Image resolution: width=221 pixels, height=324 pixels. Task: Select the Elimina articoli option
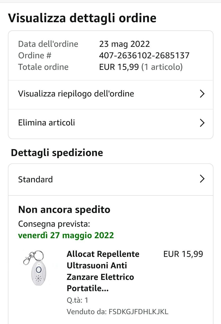tap(47, 123)
